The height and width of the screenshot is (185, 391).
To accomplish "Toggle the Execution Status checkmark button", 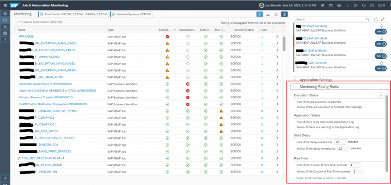I will 381,95.
